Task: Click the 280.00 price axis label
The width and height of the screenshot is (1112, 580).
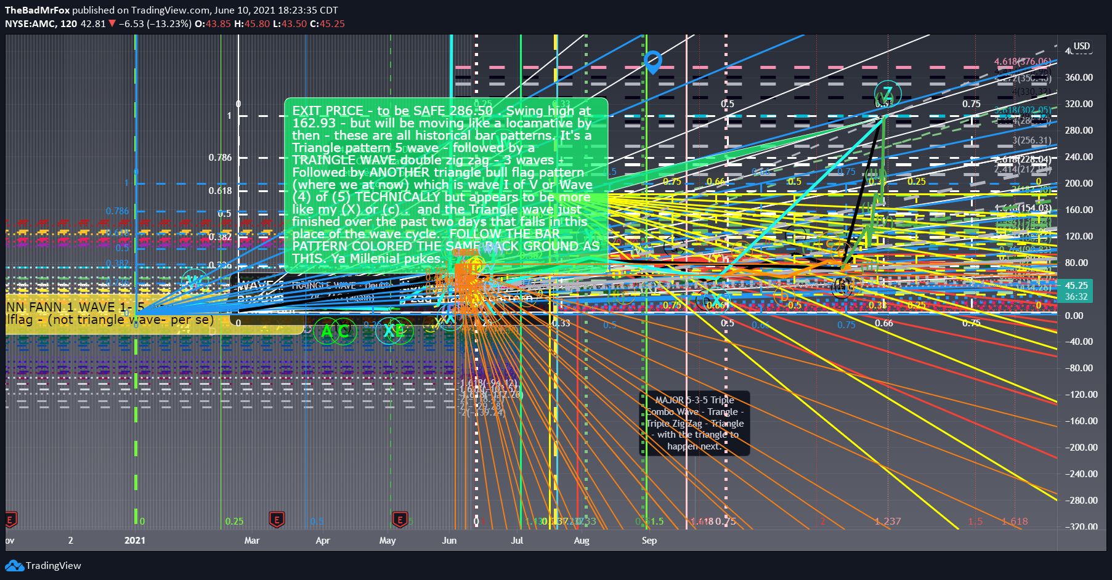Action: [1079, 130]
